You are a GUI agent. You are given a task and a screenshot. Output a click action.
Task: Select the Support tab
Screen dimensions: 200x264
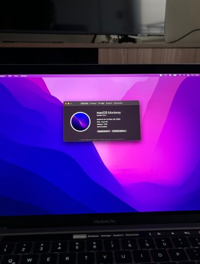pyautogui.click(x=109, y=103)
